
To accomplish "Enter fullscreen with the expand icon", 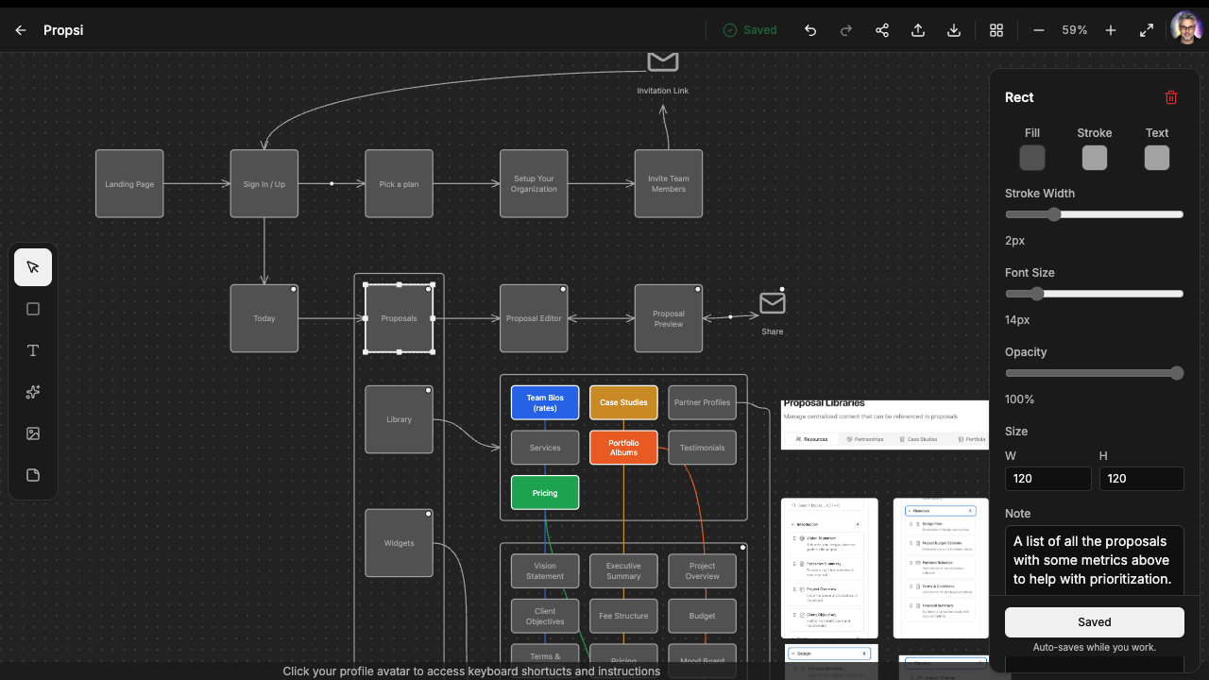I will tap(1147, 30).
